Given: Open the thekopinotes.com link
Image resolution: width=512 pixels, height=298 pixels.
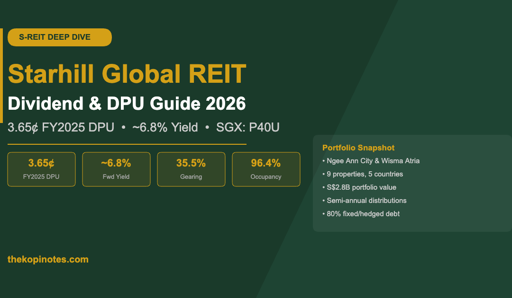Looking at the screenshot, I should pyautogui.click(x=48, y=259).
